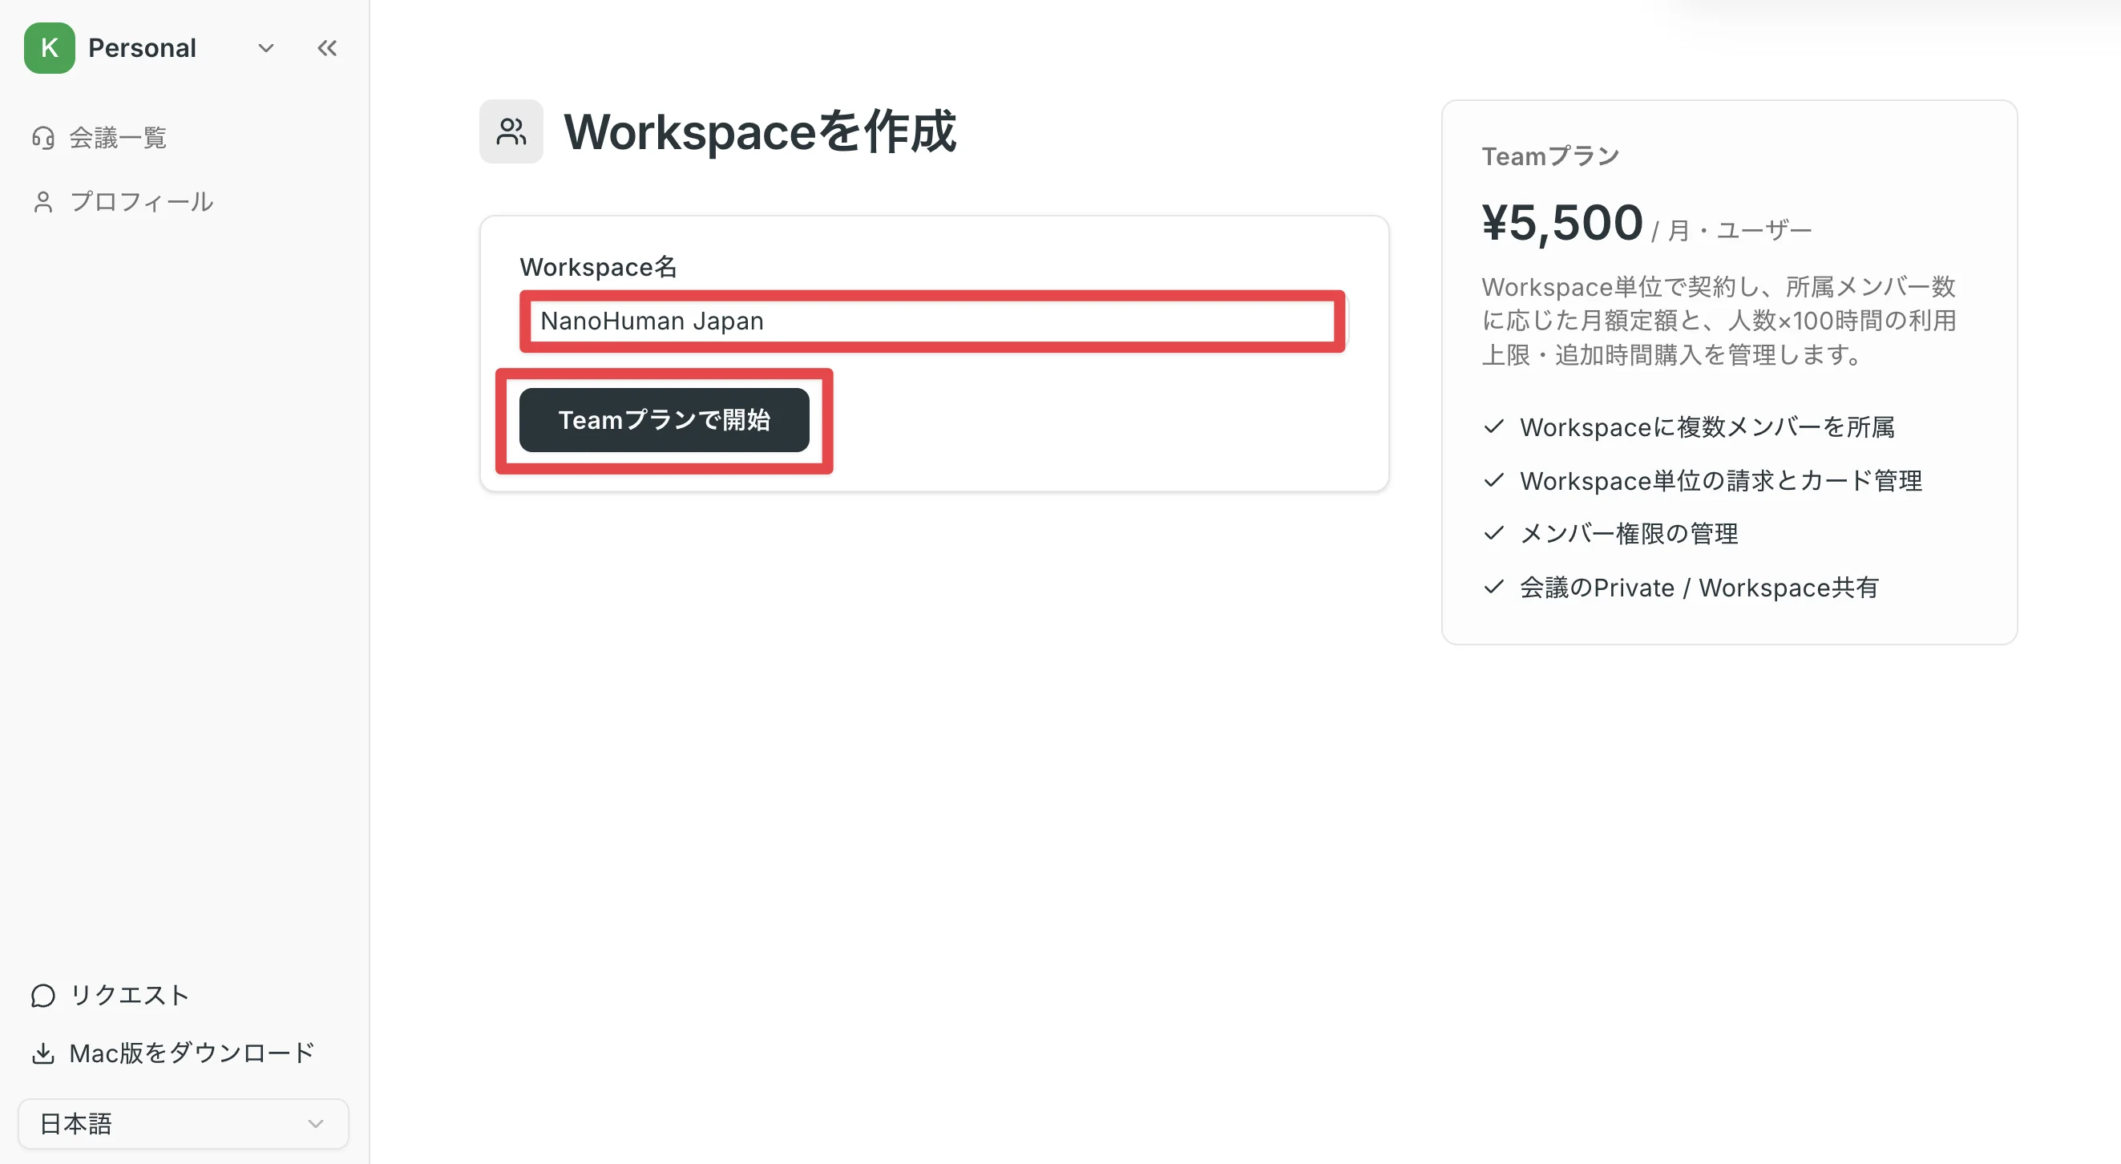2121x1164 pixels.
Task: Click the text Workspaceに複数メンバーを所属
Action: tap(1707, 427)
